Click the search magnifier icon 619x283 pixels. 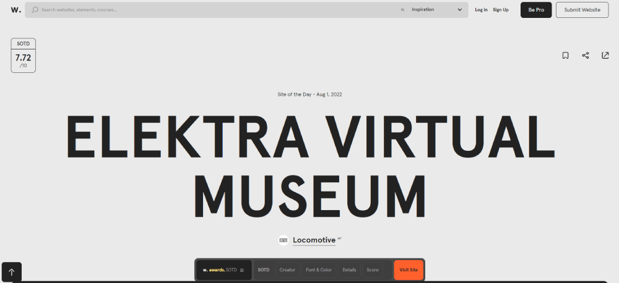tap(35, 10)
